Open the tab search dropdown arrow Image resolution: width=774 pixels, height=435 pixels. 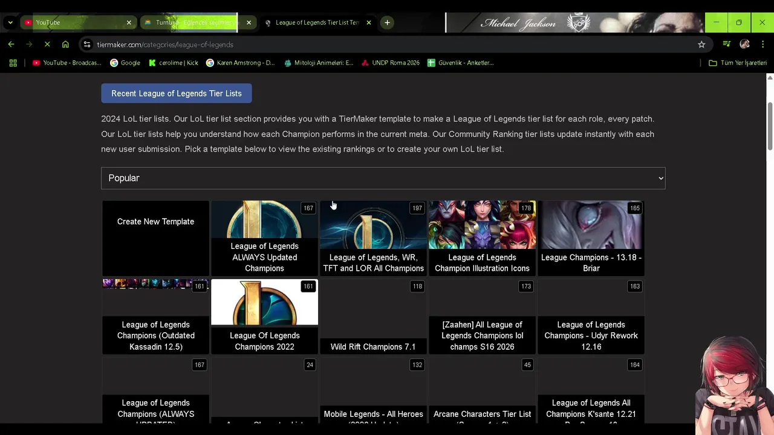click(10, 22)
